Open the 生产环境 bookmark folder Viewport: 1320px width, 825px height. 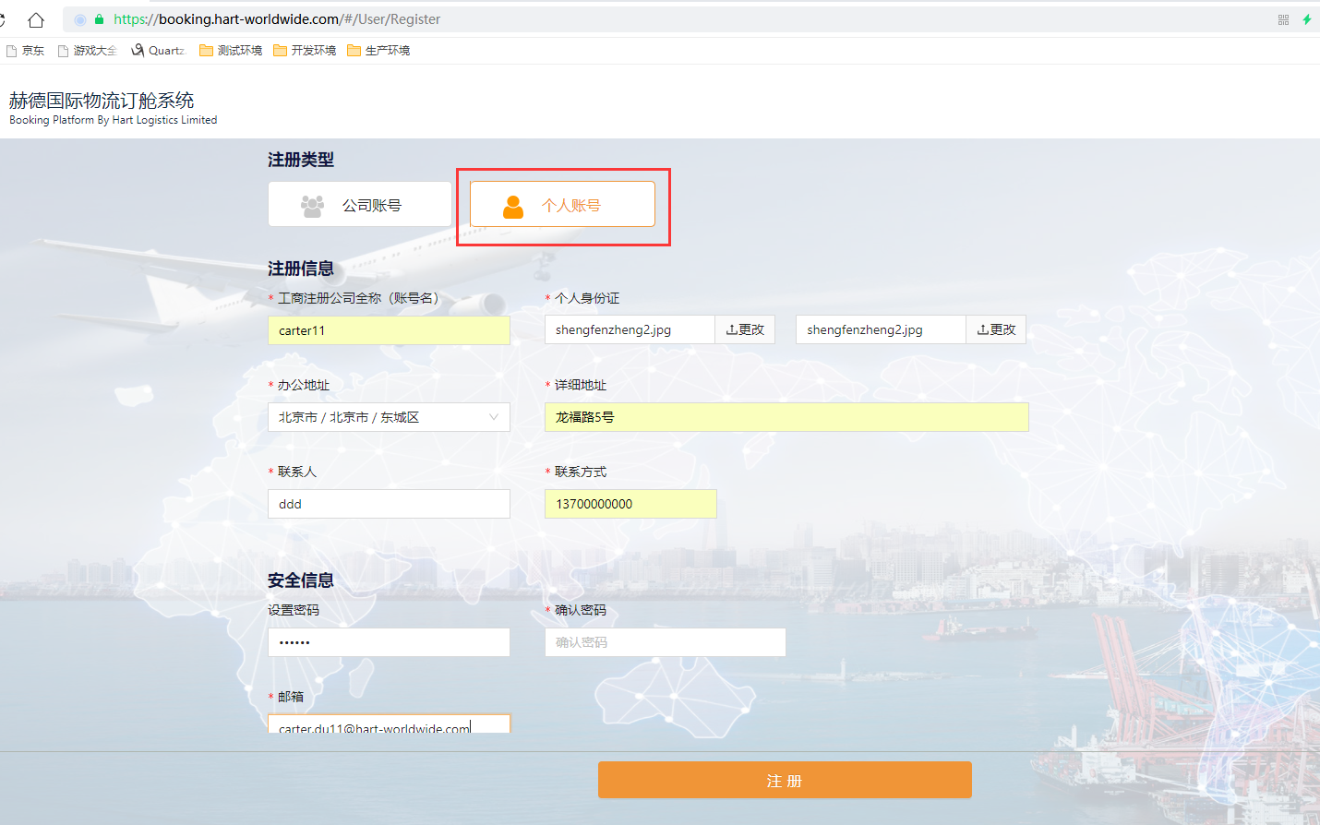(x=378, y=51)
